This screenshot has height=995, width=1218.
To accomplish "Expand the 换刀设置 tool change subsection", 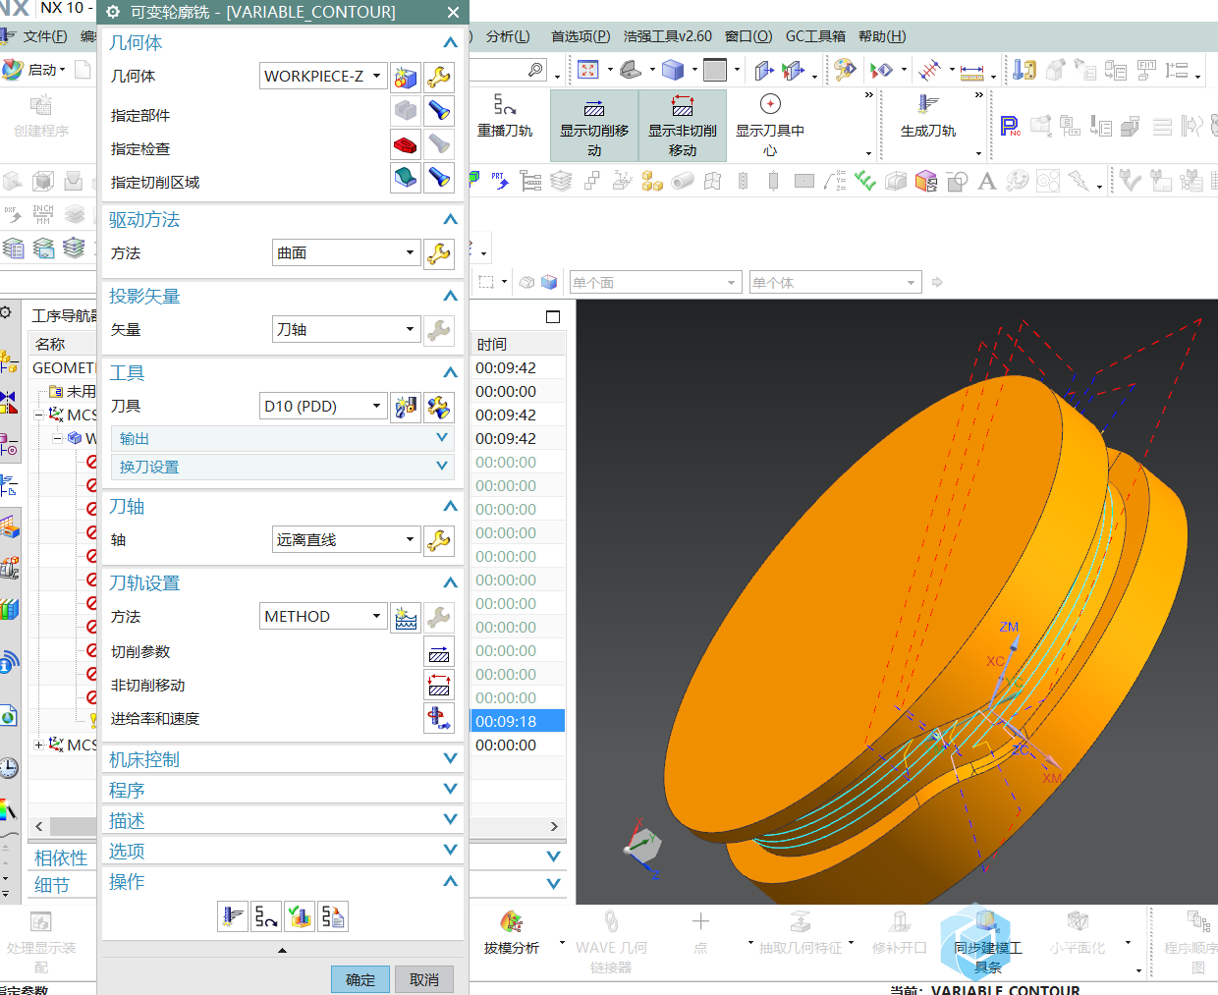I will pyautogui.click(x=283, y=467).
